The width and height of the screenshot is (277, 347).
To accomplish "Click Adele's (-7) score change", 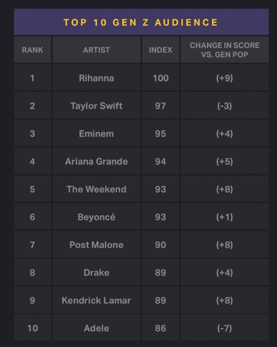I will point(224,328).
